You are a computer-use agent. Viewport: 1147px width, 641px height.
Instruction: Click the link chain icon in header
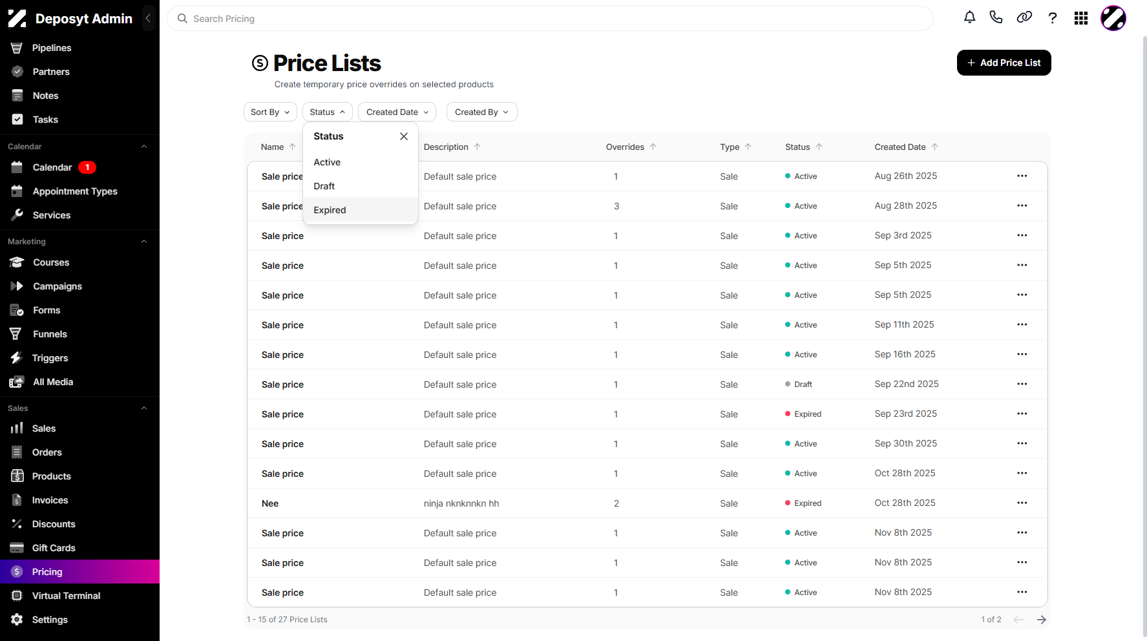click(x=1024, y=18)
